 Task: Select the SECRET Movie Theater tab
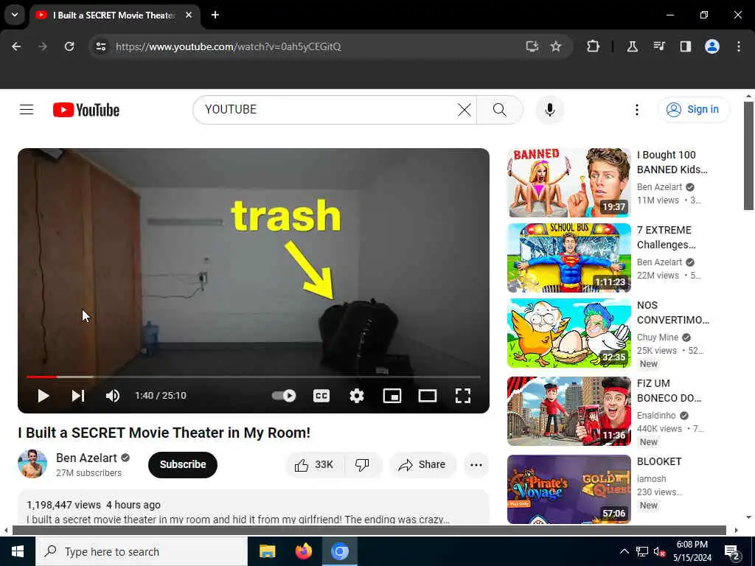pyautogui.click(x=114, y=15)
